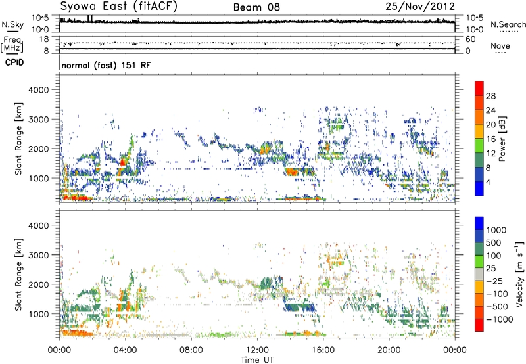The height and width of the screenshot is (364, 526).
Task: Click the '60' Nave axis tick
Action: pos(470,39)
